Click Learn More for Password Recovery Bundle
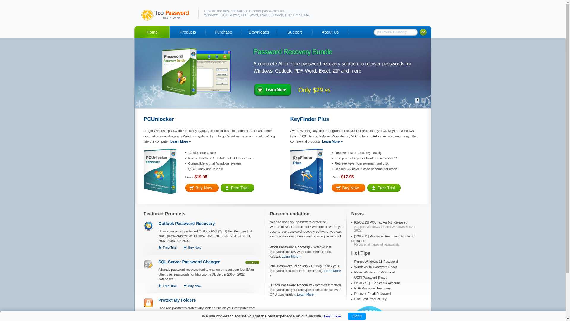The height and width of the screenshot is (321, 570). [273, 90]
